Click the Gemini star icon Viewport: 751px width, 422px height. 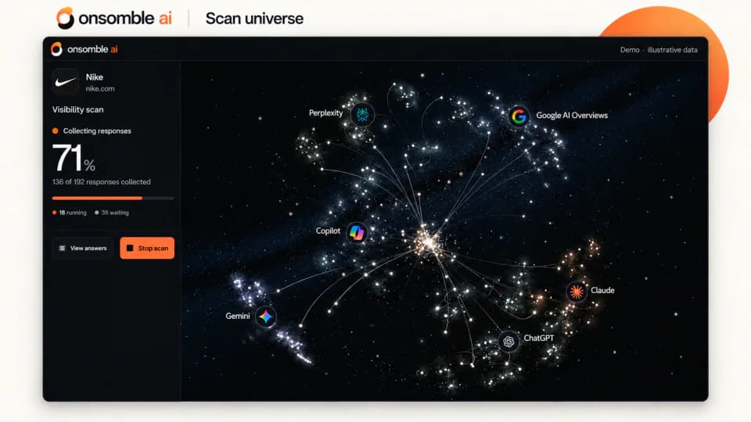[x=266, y=316]
